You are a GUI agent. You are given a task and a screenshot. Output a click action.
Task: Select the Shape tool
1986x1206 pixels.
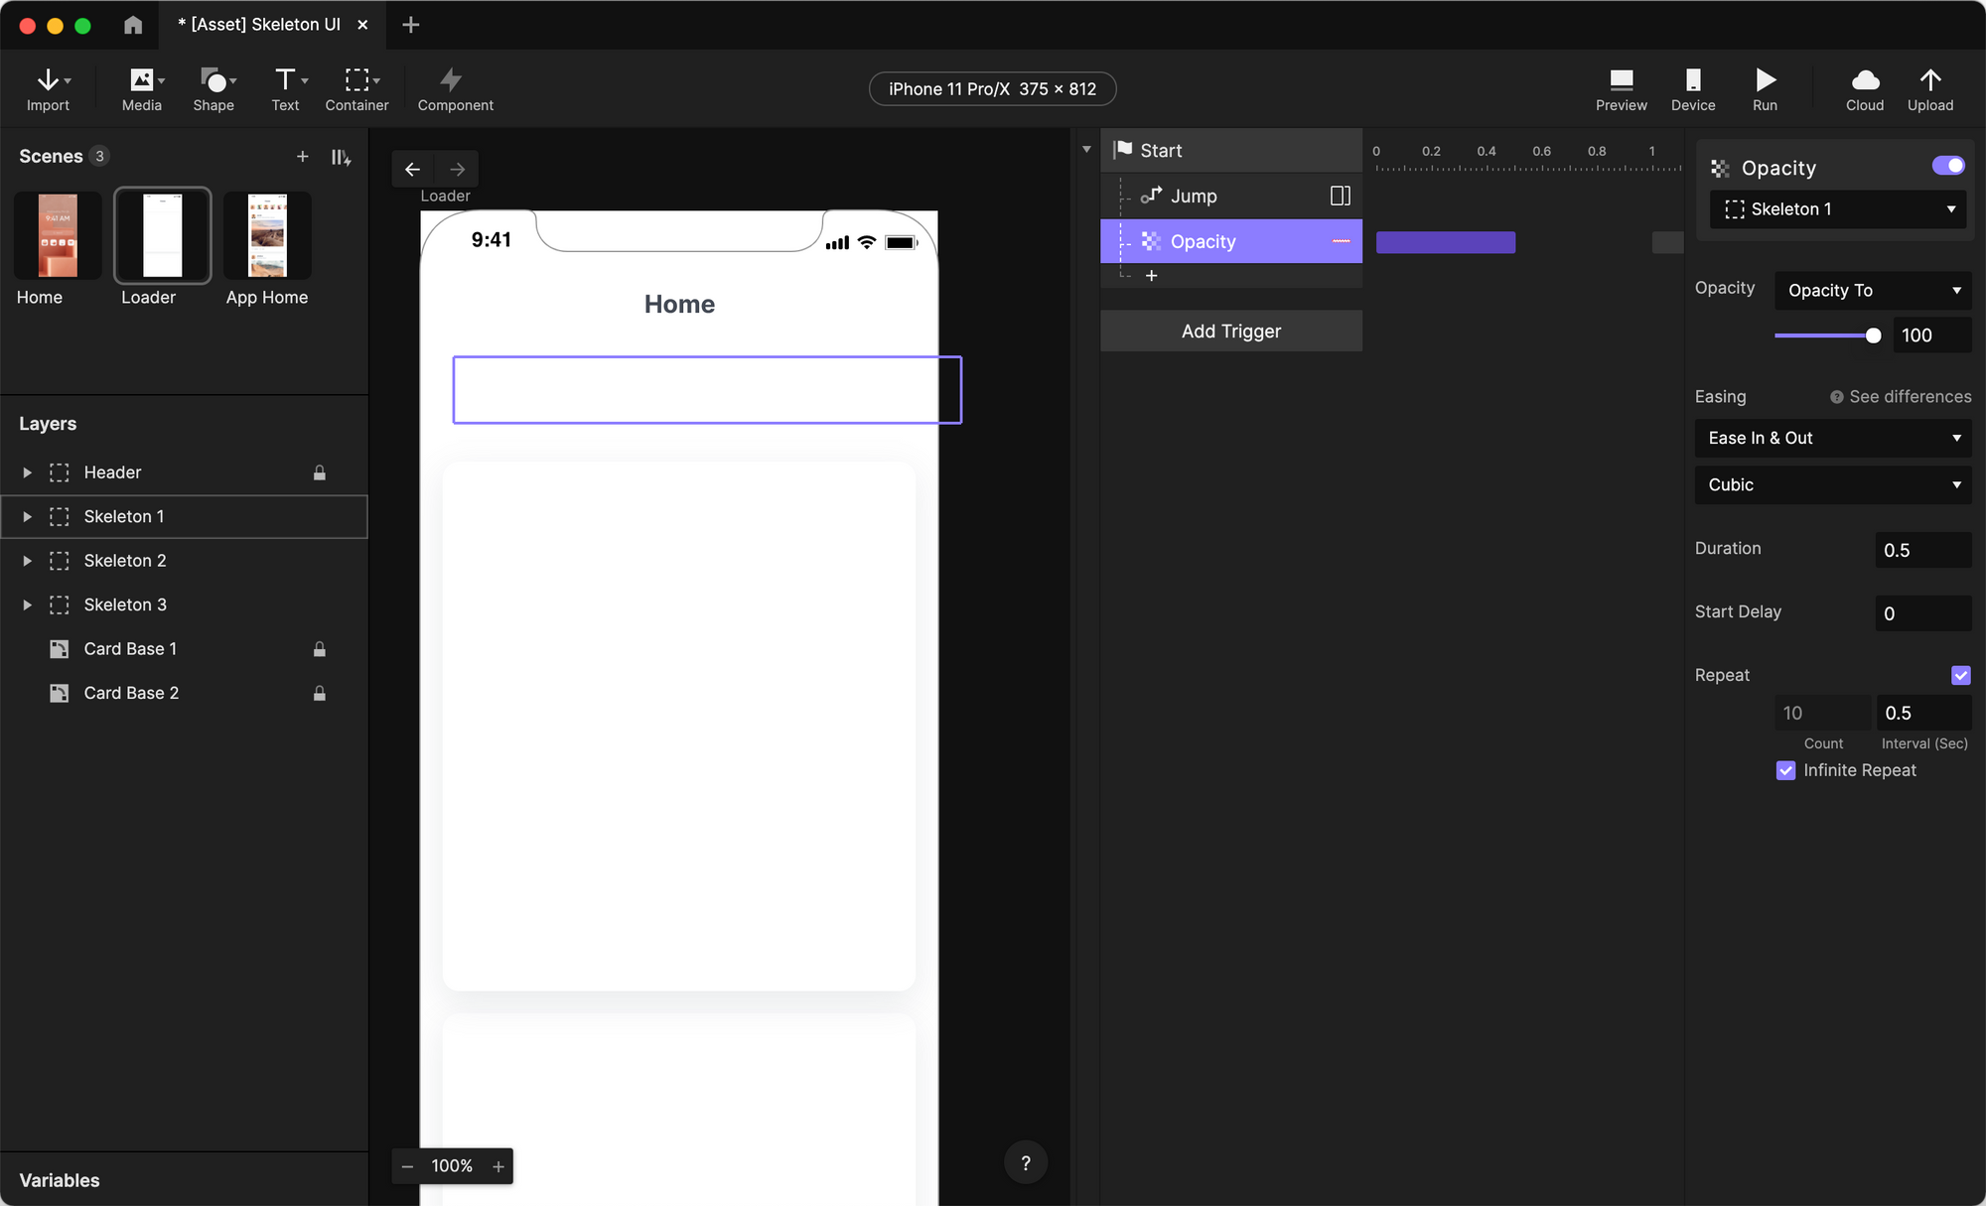pyautogui.click(x=213, y=80)
